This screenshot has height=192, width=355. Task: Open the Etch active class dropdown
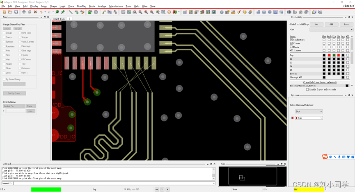click(309, 111)
